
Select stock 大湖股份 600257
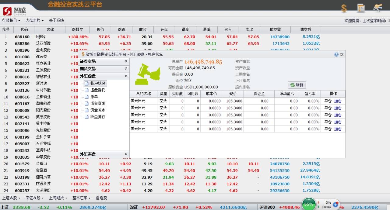pyautogui.click(x=160, y=191)
